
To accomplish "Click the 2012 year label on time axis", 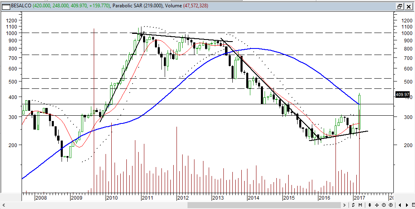I will tap(183, 198).
